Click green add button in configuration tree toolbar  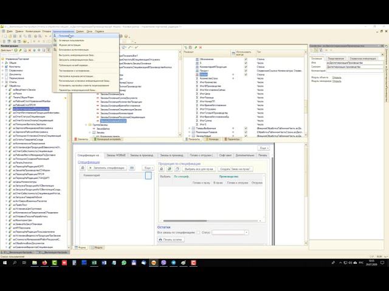(x=16, y=50)
